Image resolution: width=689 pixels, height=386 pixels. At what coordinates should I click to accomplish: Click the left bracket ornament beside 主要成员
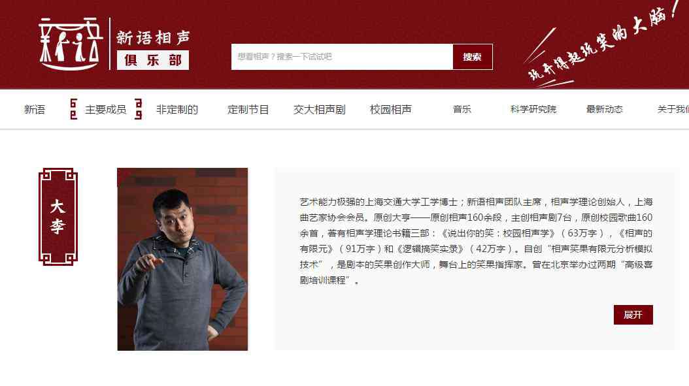coord(73,109)
